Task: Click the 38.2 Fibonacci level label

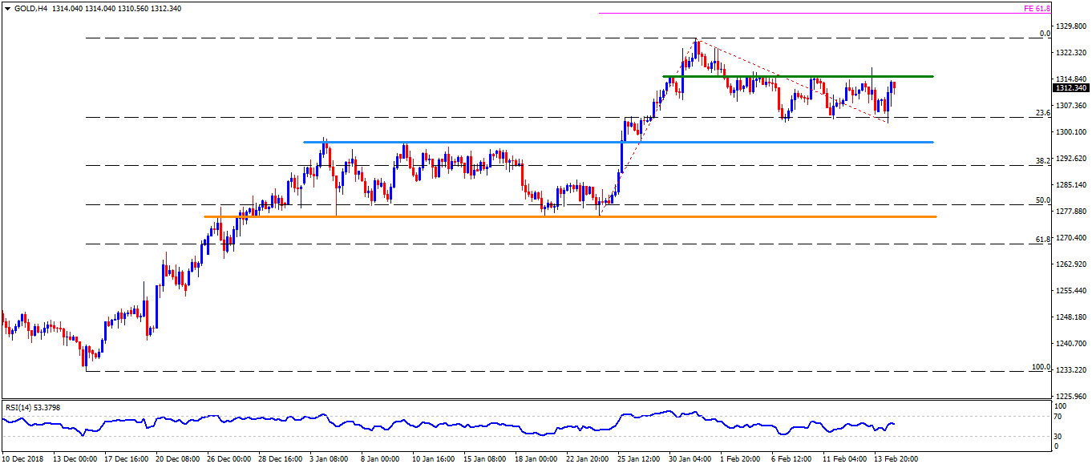Action: point(1043,160)
